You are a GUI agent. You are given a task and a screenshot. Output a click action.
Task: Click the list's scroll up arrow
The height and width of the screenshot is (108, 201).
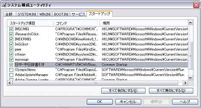tap(190, 23)
